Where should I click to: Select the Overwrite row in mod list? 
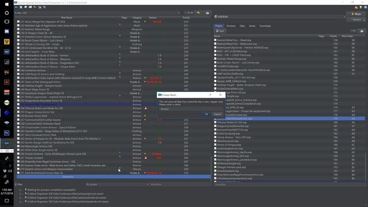coord(114,177)
